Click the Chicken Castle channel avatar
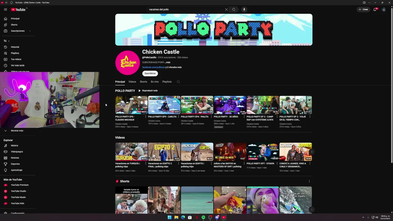393x221 pixels. click(x=127, y=63)
